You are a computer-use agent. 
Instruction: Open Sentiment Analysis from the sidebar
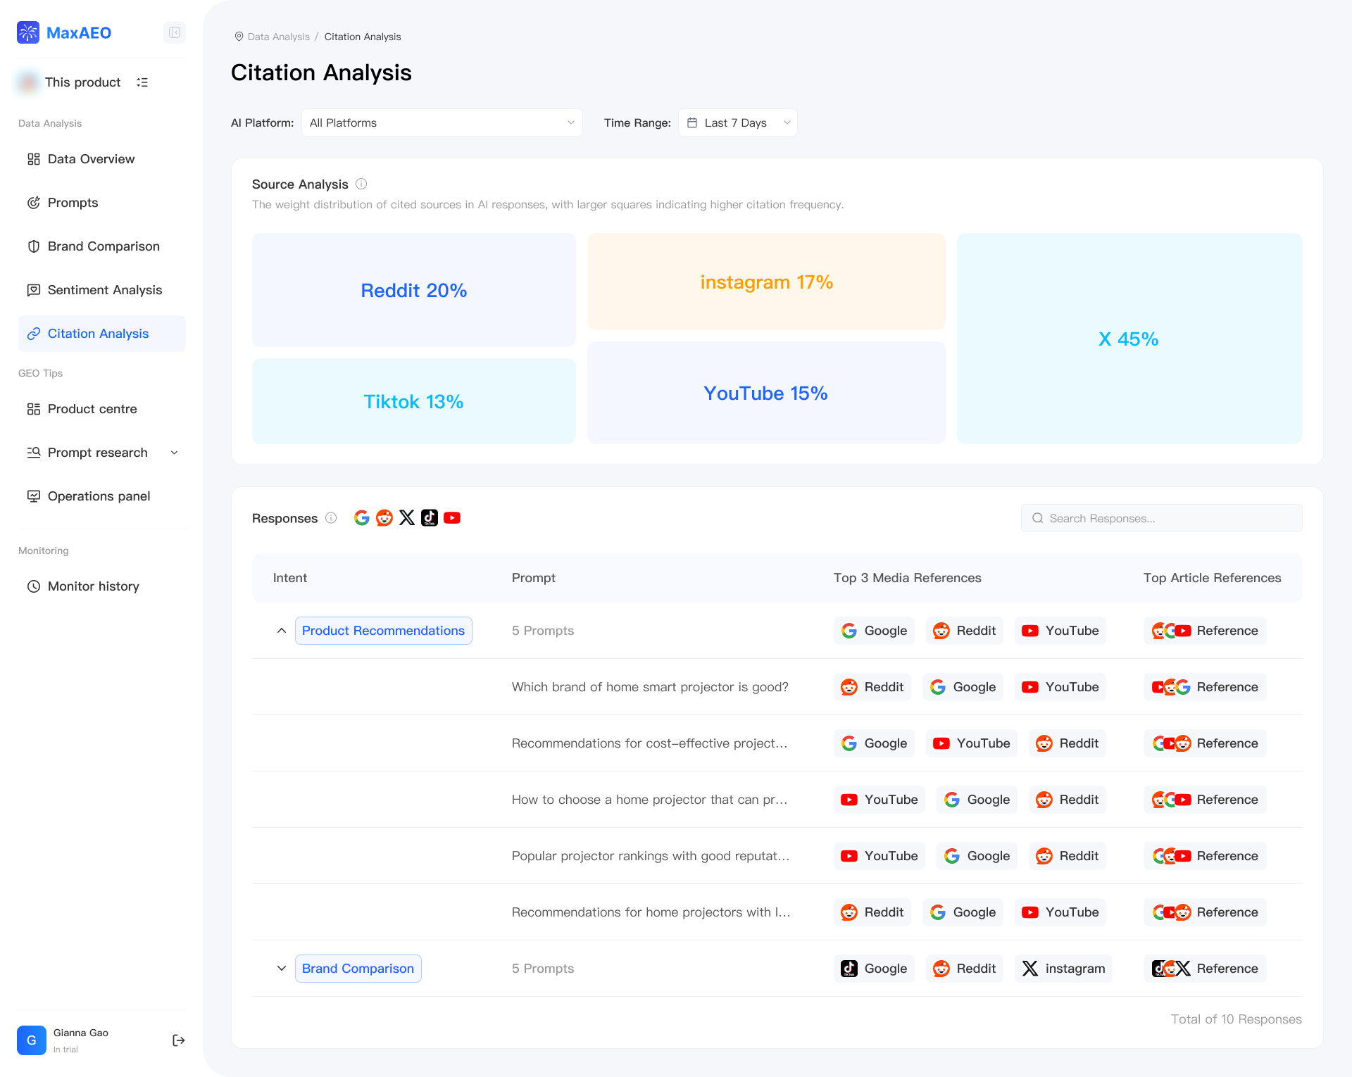point(104,289)
